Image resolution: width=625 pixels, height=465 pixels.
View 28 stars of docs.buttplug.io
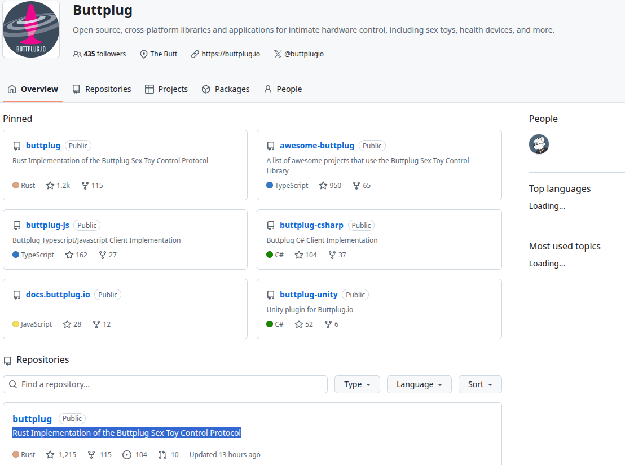72,324
